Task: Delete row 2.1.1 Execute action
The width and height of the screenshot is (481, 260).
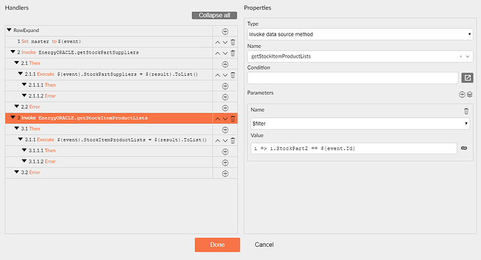Action: [x=233, y=75]
